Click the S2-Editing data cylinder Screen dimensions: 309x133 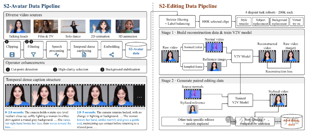point(291,122)
